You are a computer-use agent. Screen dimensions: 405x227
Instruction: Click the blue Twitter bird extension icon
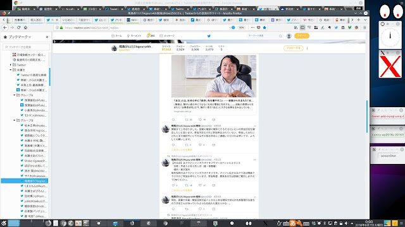tap(336, 28)
